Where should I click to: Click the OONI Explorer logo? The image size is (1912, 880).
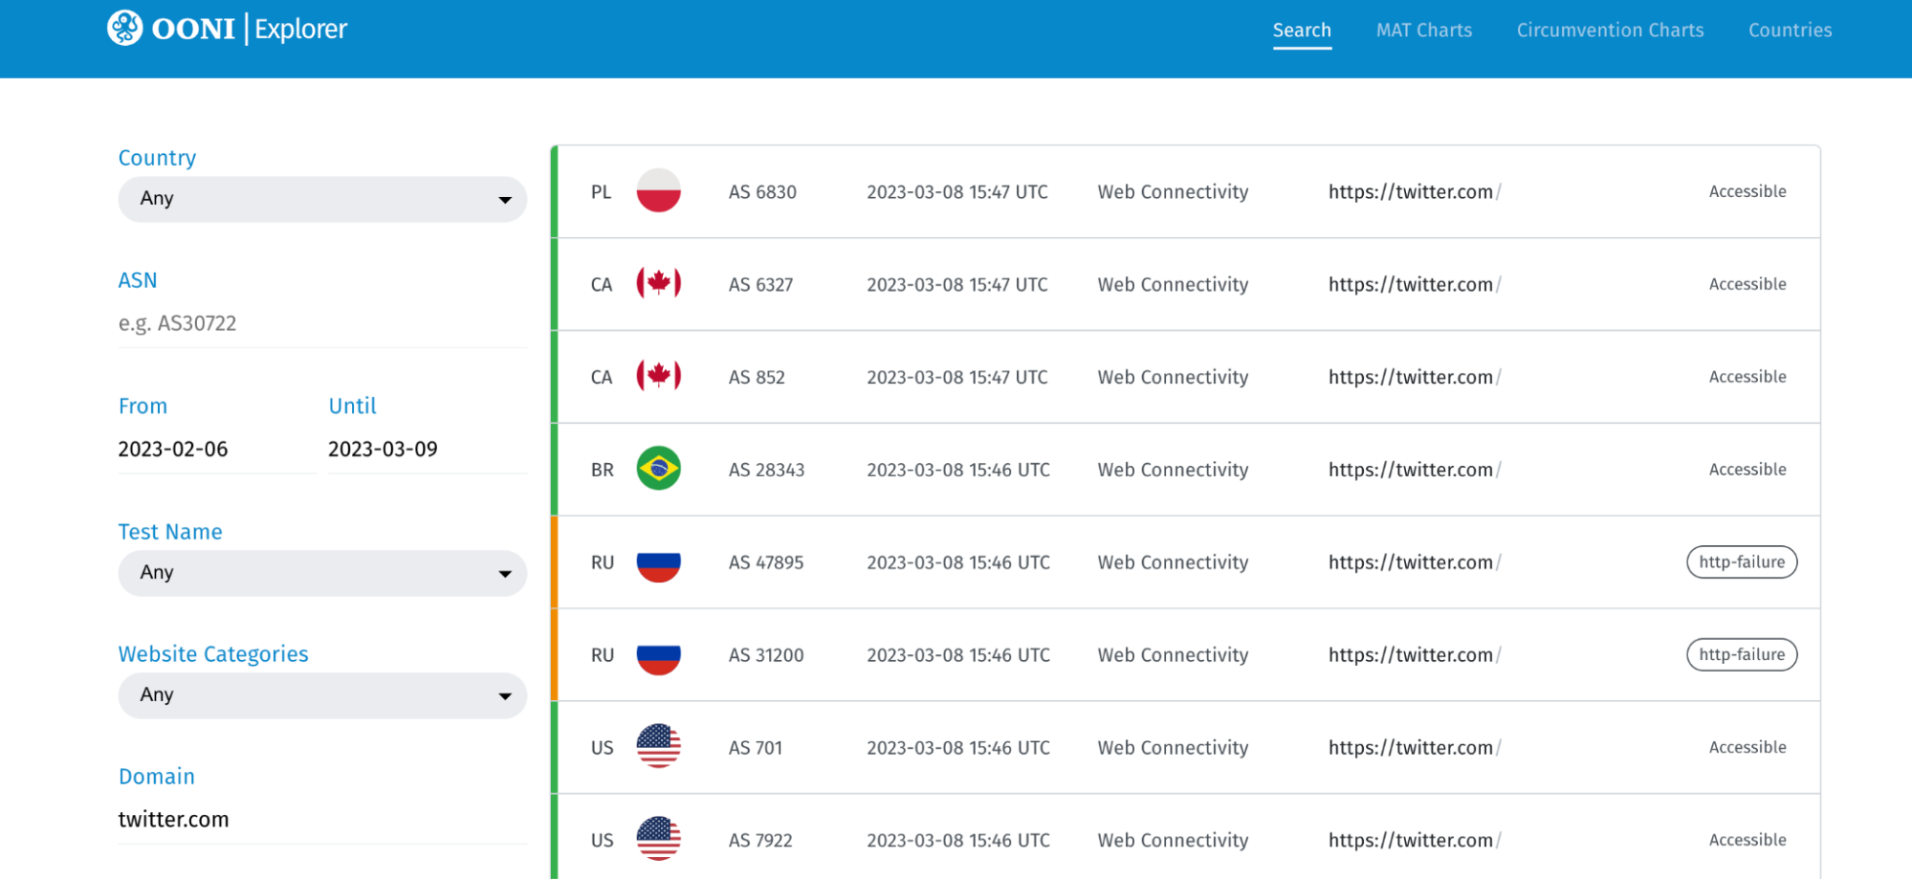pos(227,29)
